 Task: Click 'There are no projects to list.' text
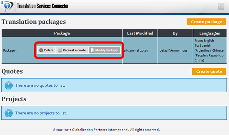tap(41, 113)
